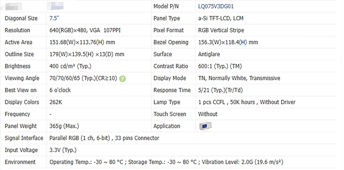The image size is (344, 170).
Task: Click the blurred logo at top left
Action: 14,6
